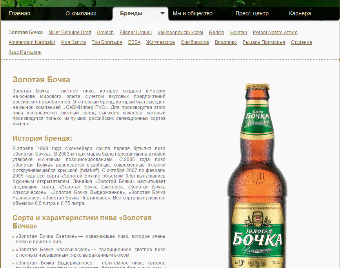Screen dimensions: 340x268
Task: Open the Grolsch brand link
Action: click(105, 33)
